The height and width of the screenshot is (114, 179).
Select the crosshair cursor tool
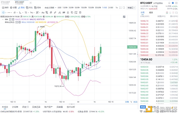click(3, 12)
